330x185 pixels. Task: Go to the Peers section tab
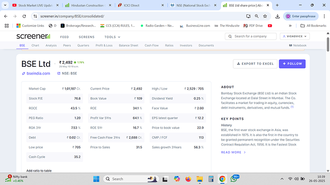[x=67, y=45]
